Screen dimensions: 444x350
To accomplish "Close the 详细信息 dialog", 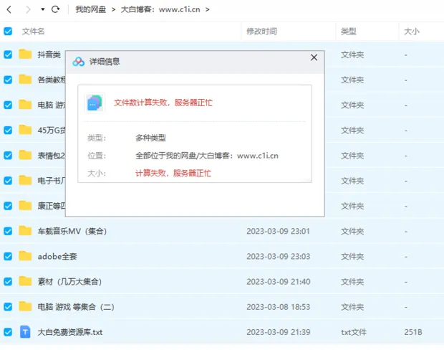I will 314,58.
